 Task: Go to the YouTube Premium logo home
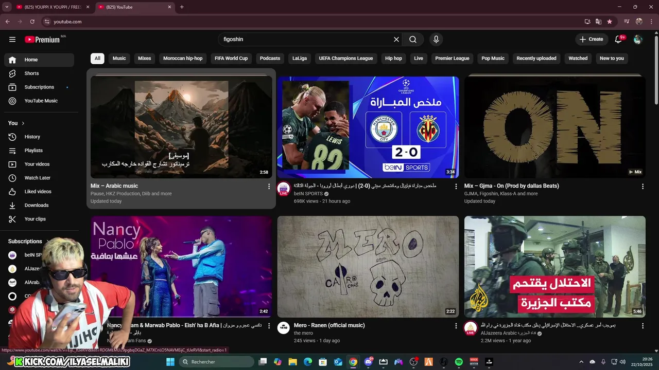[42, 40]
